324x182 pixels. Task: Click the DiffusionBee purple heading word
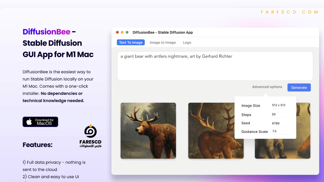click(x=46, y=32)
